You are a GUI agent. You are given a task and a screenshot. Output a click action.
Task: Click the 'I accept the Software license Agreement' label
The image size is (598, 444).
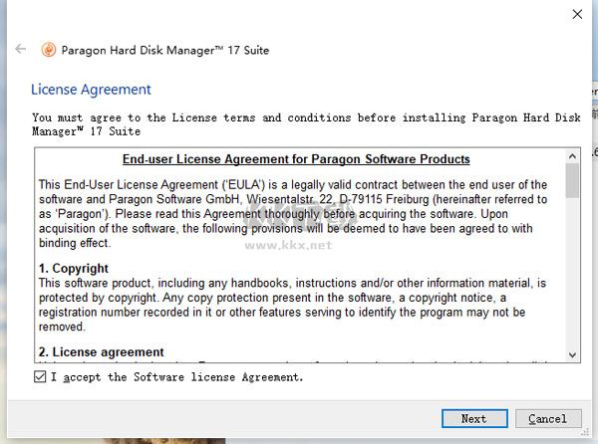[x=176, y=377]
